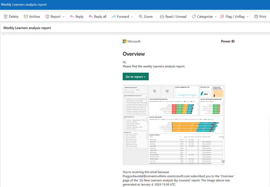Viewport: 270px width, 187px height.
Task: Click the Recurrence rate 28% gauge
Action: pos(205,94)
